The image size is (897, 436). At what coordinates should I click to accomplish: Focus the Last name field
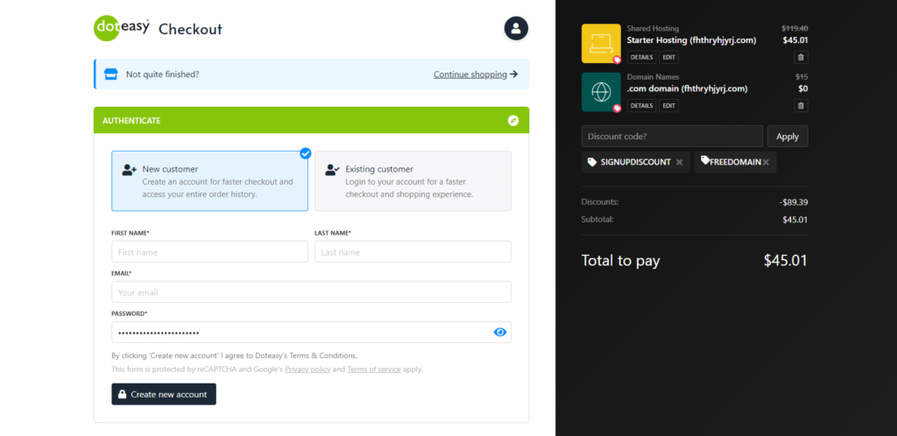[x=413, y=251]
